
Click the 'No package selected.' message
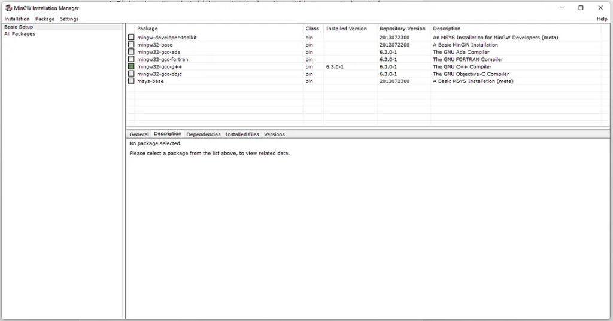[x=156, y=143]
